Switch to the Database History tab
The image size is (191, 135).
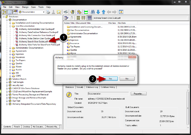click(108, 87)
